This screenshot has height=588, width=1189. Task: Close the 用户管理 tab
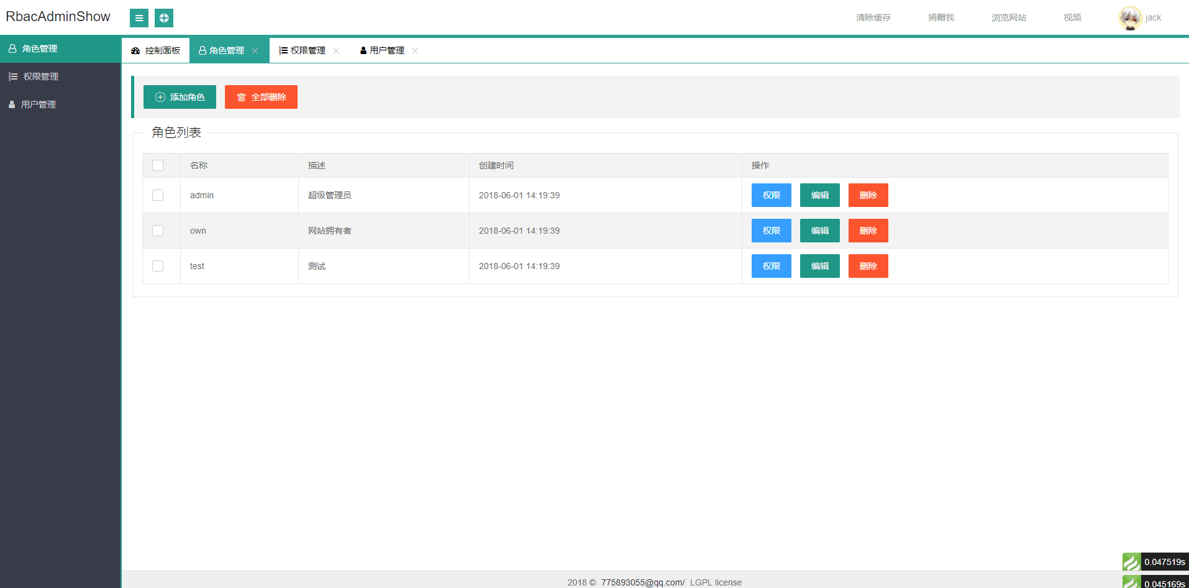pos(415,51)
